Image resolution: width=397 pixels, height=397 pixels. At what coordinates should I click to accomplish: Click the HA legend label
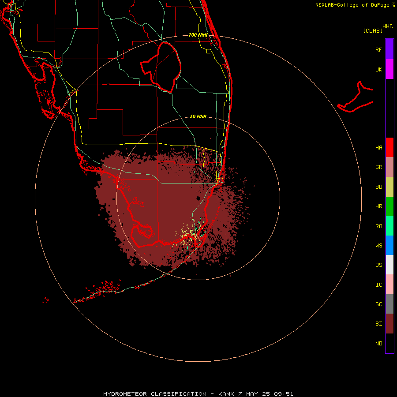(x=378, y=147)
